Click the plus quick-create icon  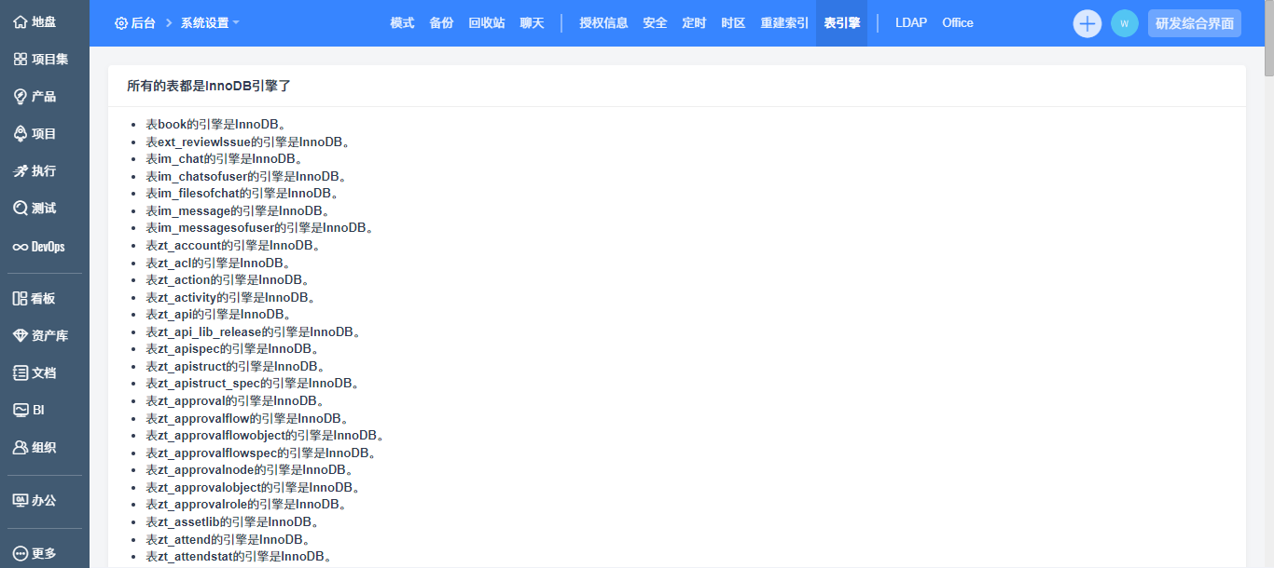tap(1087, 23)
